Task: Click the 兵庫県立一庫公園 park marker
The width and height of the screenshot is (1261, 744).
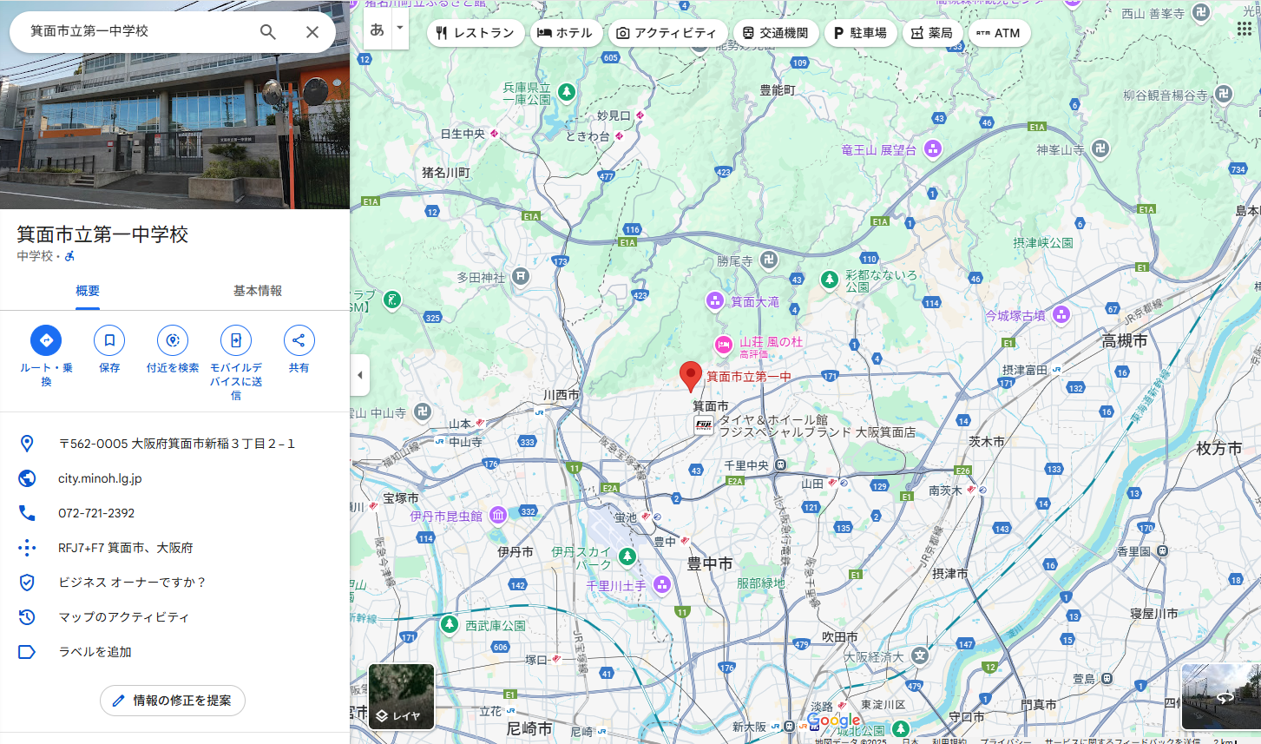Action: (567, 91)
